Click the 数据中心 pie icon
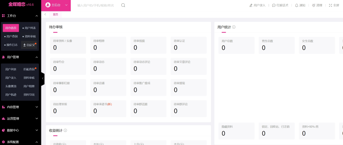Viewport: 343px width, 145px height. click(x=3, y=130)
